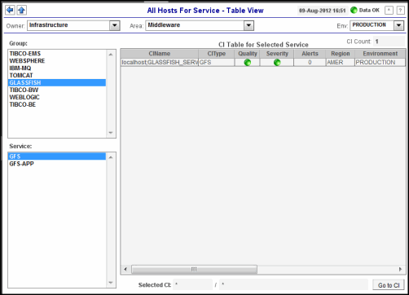Click the second Selected CI field
Viewport: 409px width, 295px height.
point(293,284)
